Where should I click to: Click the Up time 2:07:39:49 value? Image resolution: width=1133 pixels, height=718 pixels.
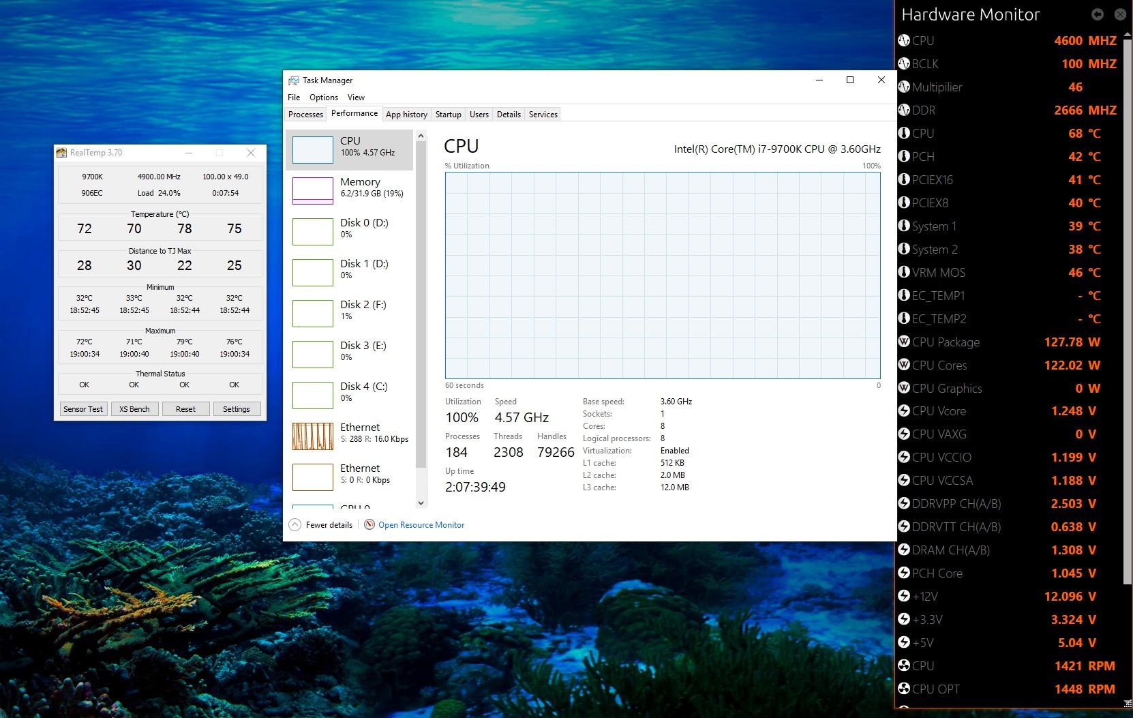pos(475,487)
